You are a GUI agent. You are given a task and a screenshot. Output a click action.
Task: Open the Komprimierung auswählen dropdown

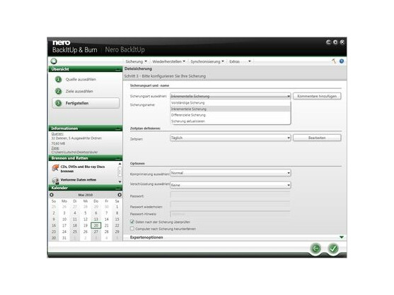230,173
